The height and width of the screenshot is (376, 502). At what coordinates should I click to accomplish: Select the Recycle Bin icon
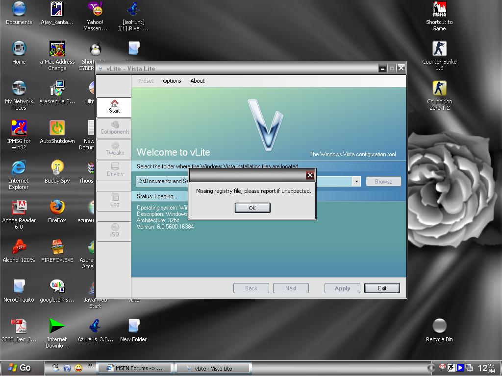pyautogui.click(x=439, y=330)
